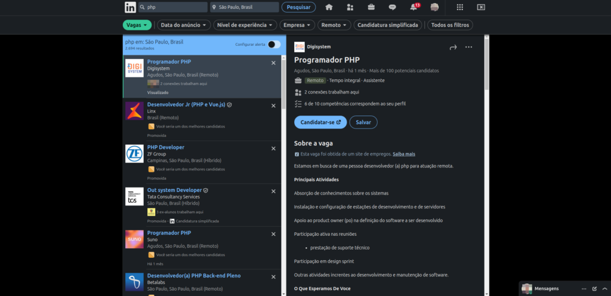Open the Out system Developer job title
The height and width of the screenshot is (296, 611).
[x=174, y=190]
